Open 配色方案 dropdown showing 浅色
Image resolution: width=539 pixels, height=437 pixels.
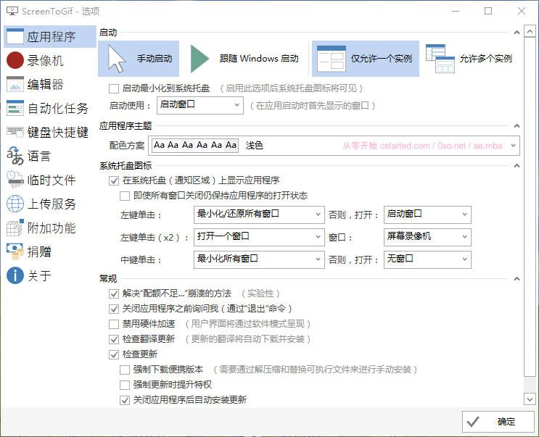point(334,146)
